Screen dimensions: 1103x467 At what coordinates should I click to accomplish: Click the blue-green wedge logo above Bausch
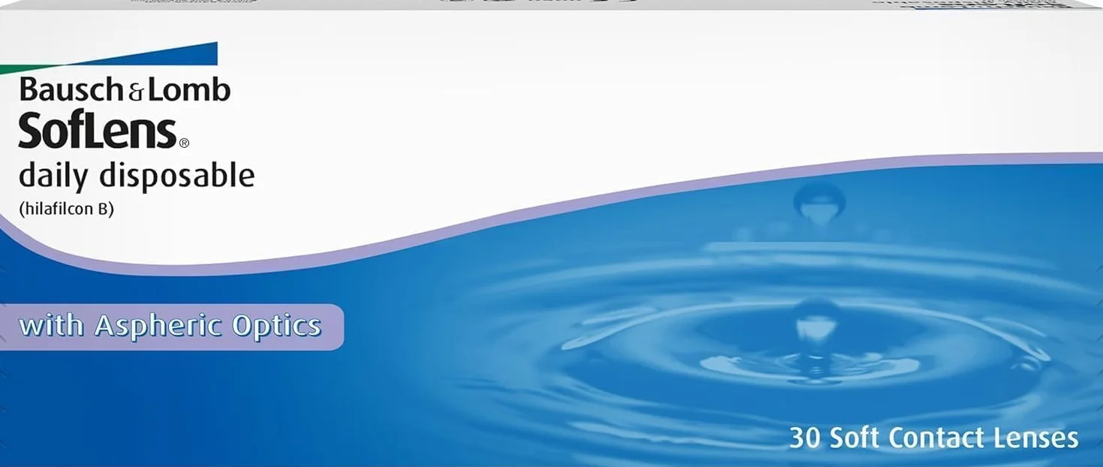(109, 59)
